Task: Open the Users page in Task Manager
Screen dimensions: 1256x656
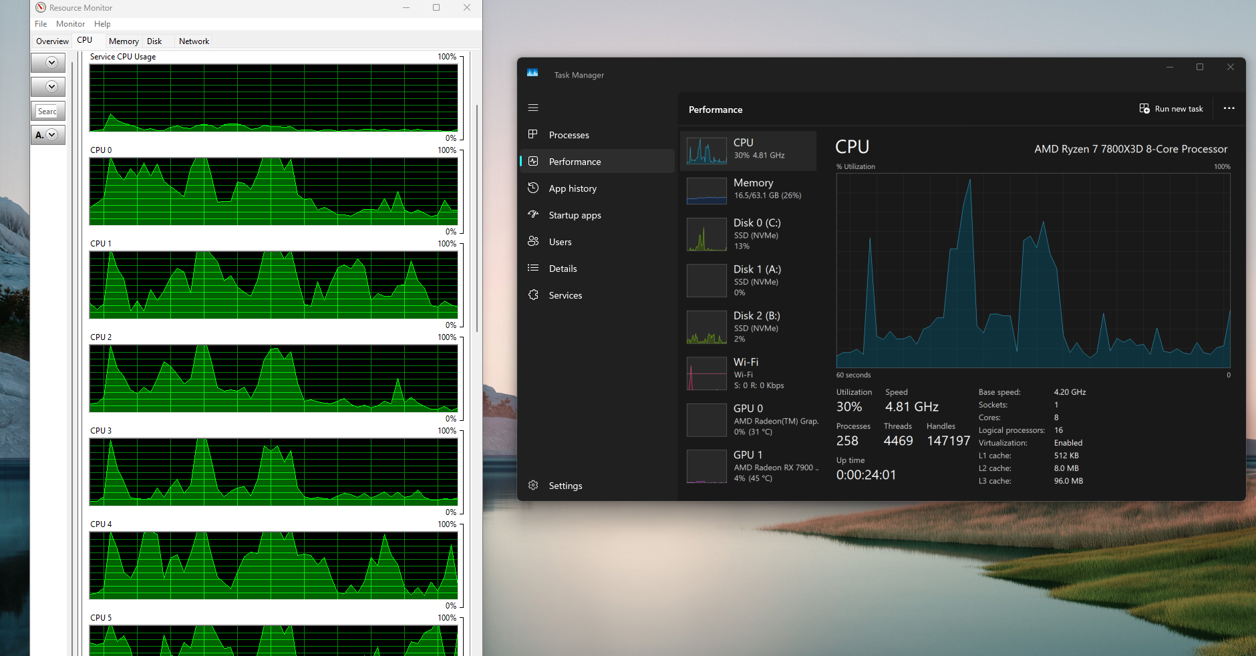Action: click(x=597, y=242)
